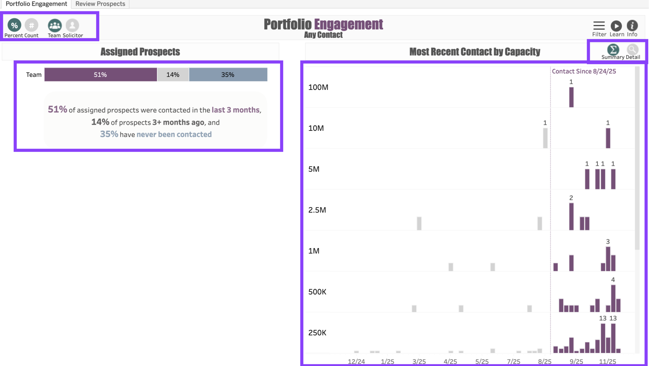Click the 8/25 axis label
Viewport: 652px width, 366px height.
(x=545, y=362)
